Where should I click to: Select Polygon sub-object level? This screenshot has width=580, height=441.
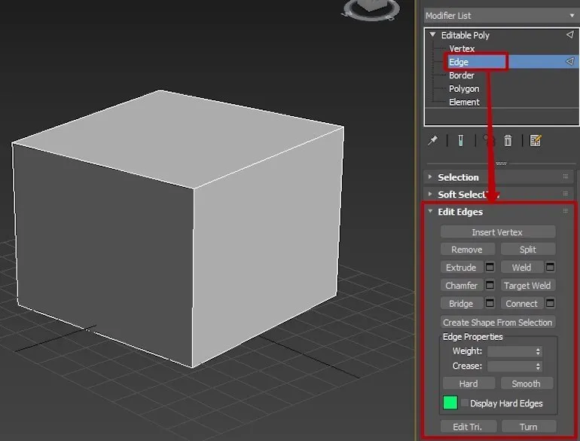tap(463, 89)
